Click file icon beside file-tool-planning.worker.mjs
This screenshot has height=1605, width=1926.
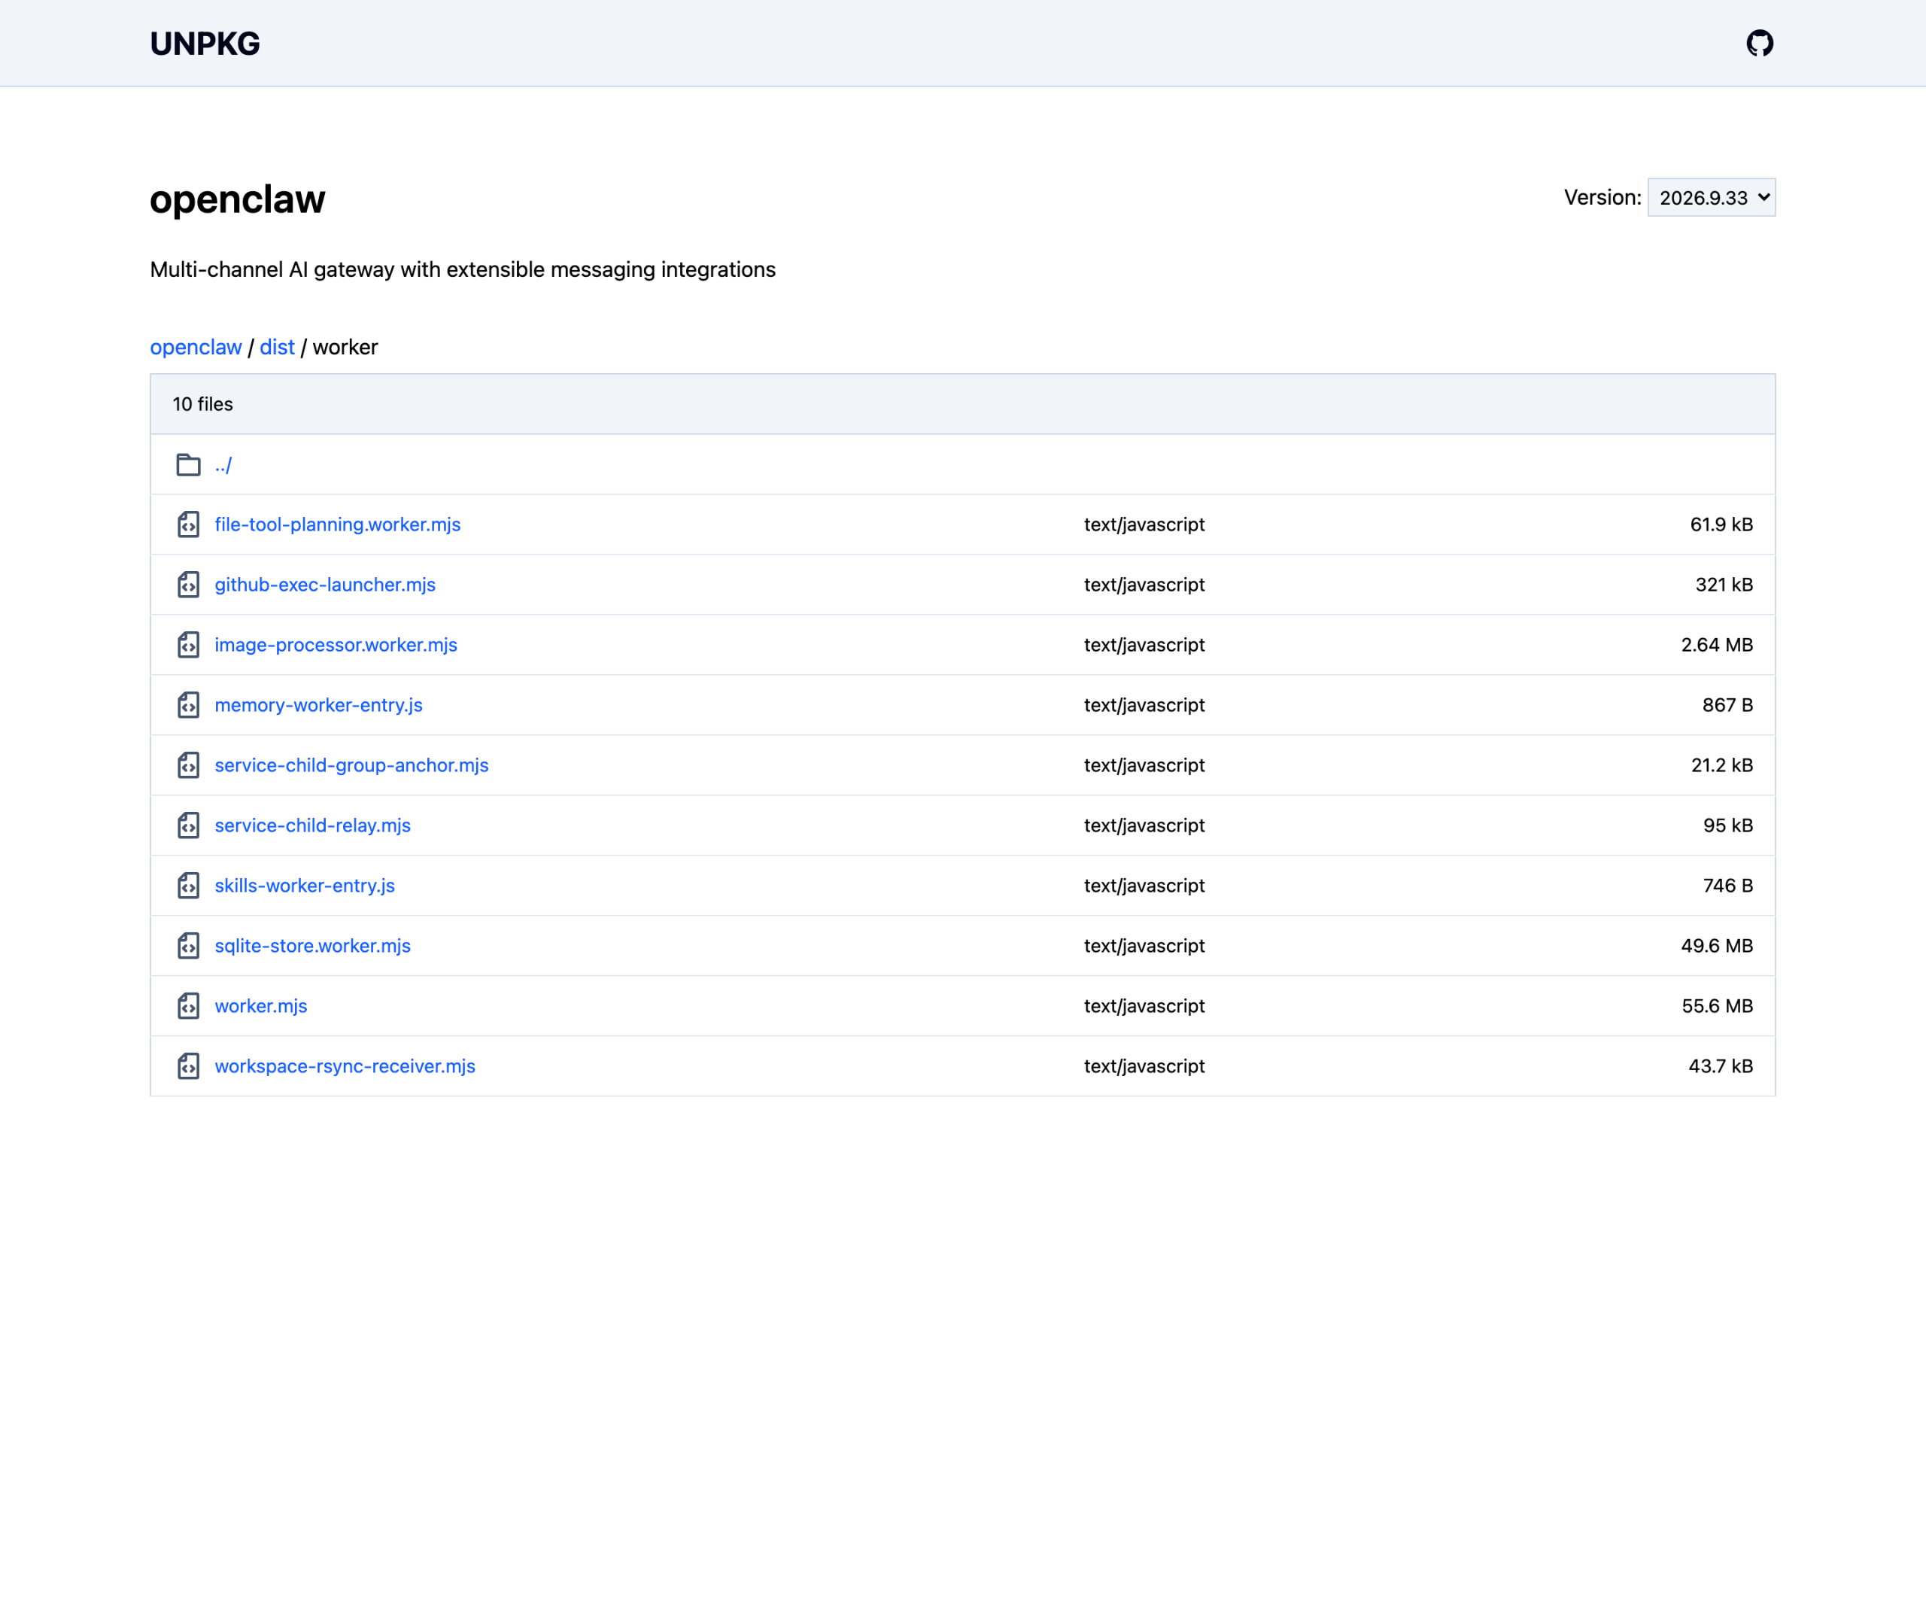188,524
